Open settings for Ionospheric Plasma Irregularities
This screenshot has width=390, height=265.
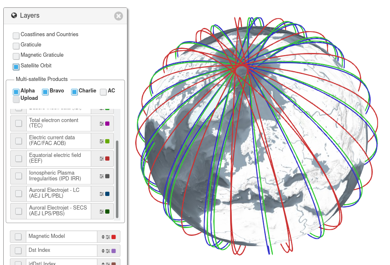coord(102,176)
